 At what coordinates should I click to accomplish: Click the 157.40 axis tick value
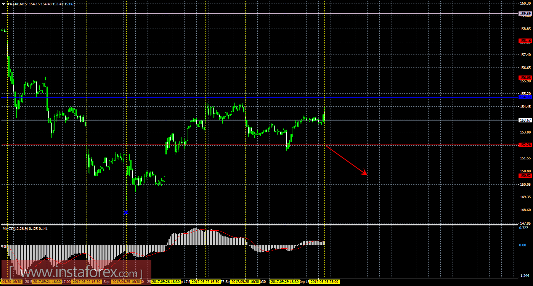(525, 55)
